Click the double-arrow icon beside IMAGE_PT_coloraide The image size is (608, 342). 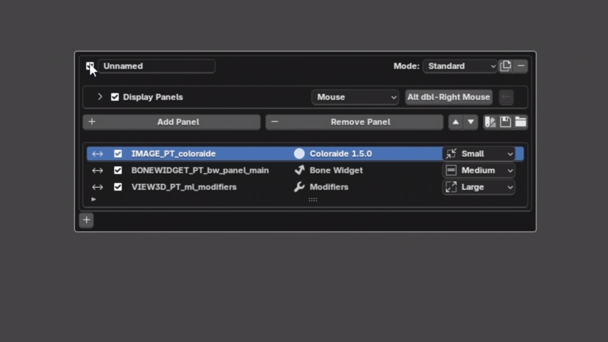[97, 153]
